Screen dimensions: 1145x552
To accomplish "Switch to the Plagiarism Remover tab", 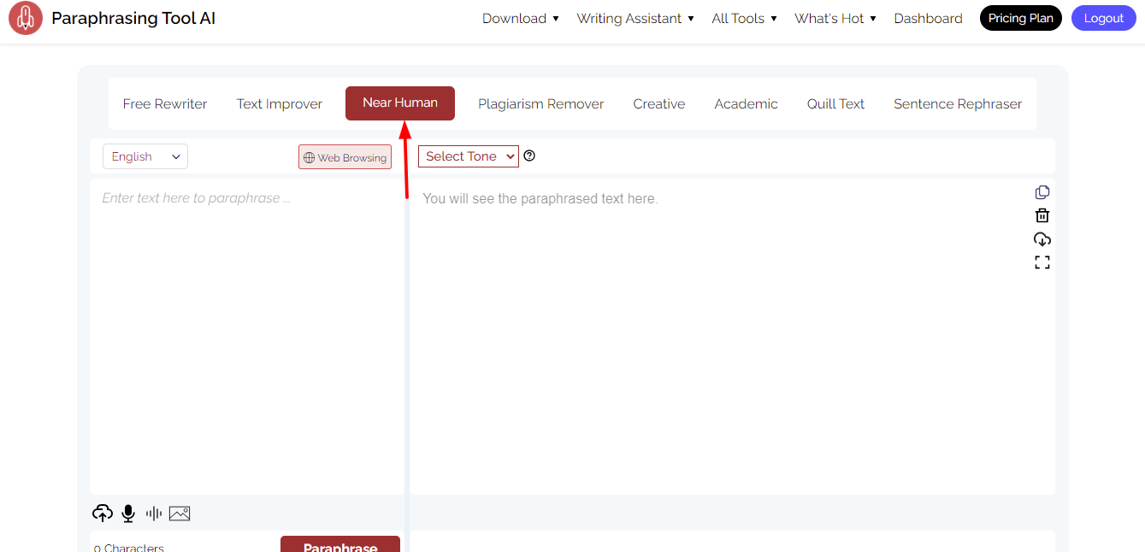I will (541, 103).
